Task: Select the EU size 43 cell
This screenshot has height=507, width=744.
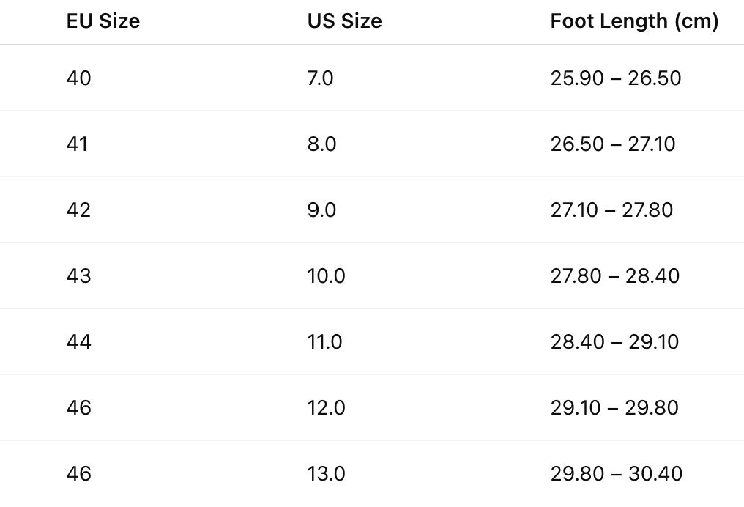Action: click(79, 275)
